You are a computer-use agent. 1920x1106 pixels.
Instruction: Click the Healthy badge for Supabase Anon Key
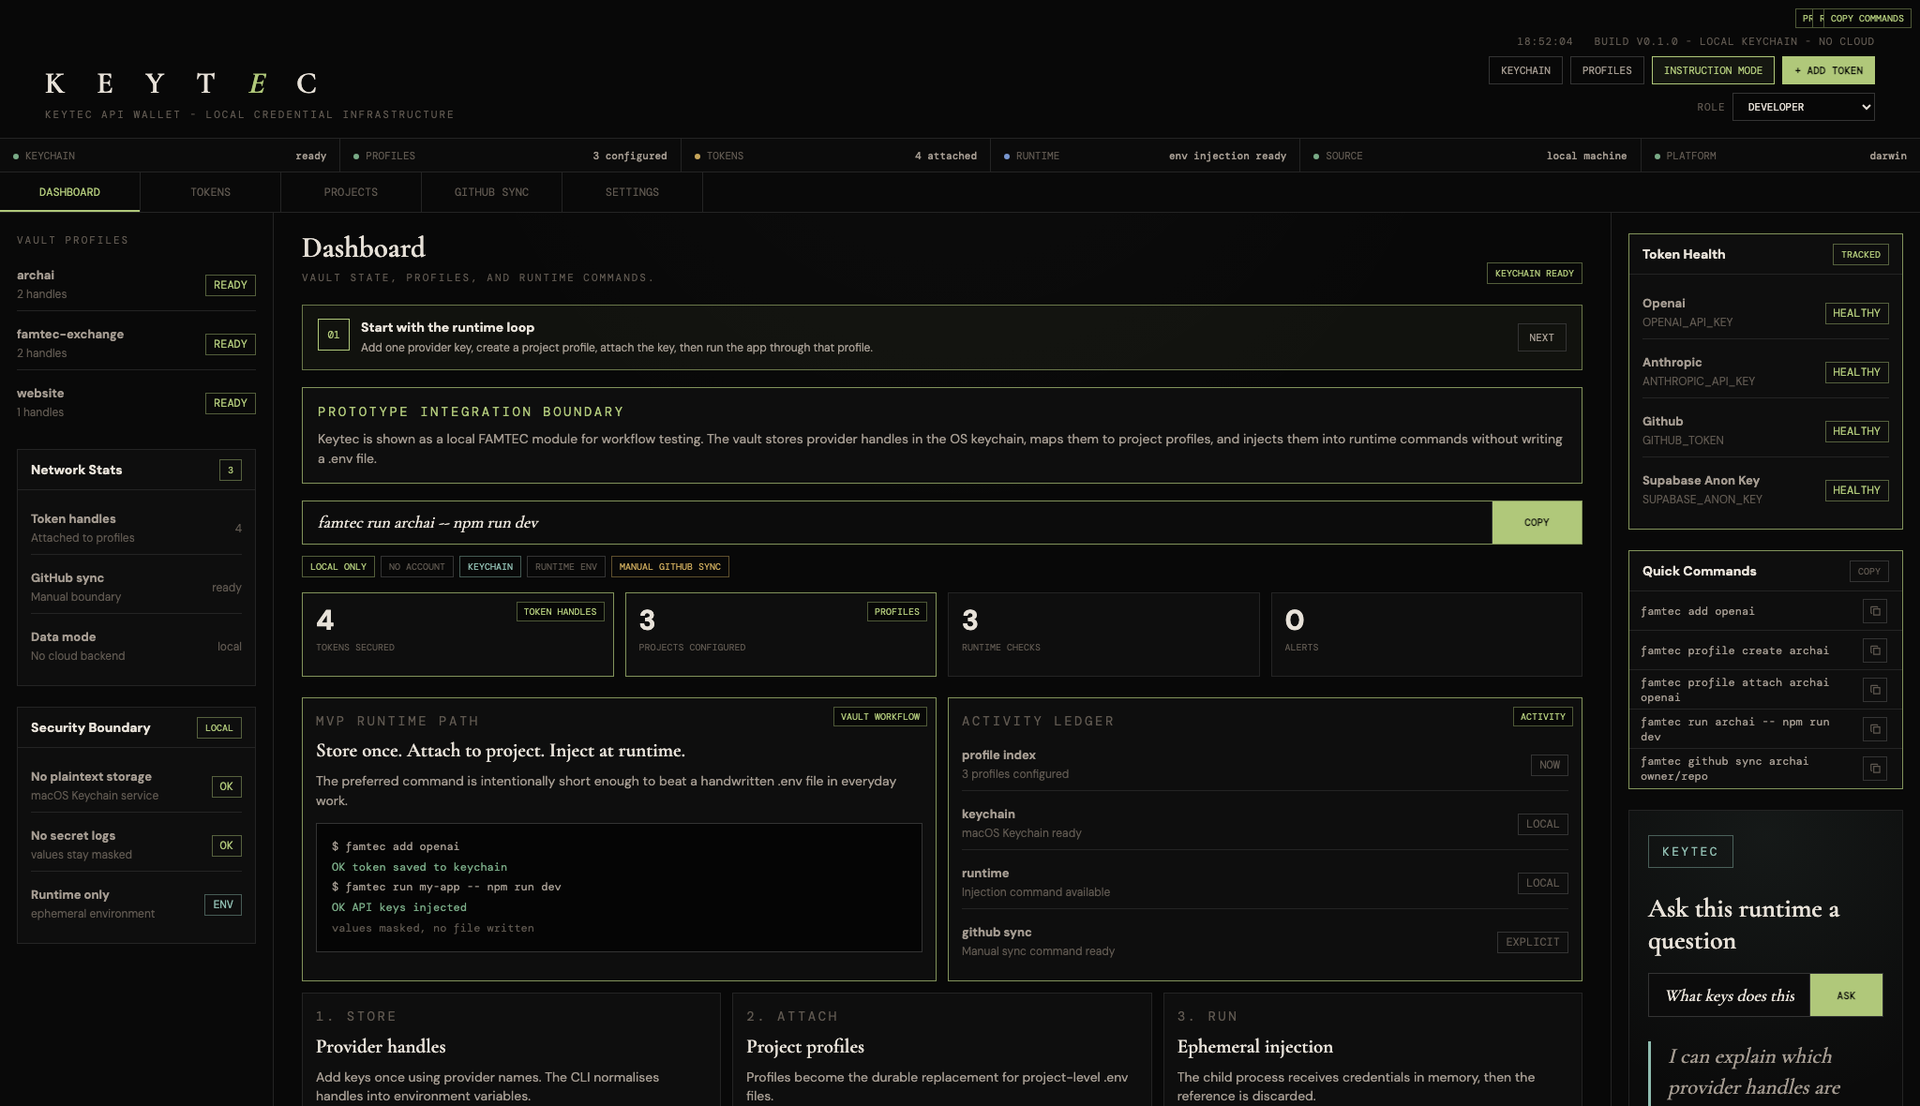coord(1856,490)
